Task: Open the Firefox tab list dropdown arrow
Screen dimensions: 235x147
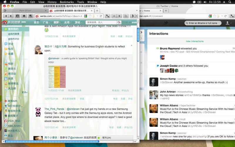Action: tap(137, 11)
